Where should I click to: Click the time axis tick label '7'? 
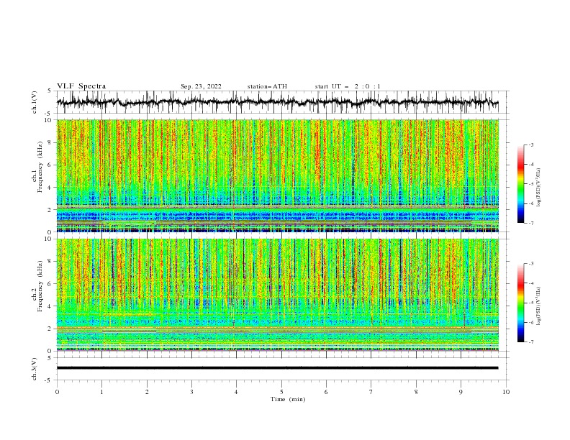(x=371, y=392)
